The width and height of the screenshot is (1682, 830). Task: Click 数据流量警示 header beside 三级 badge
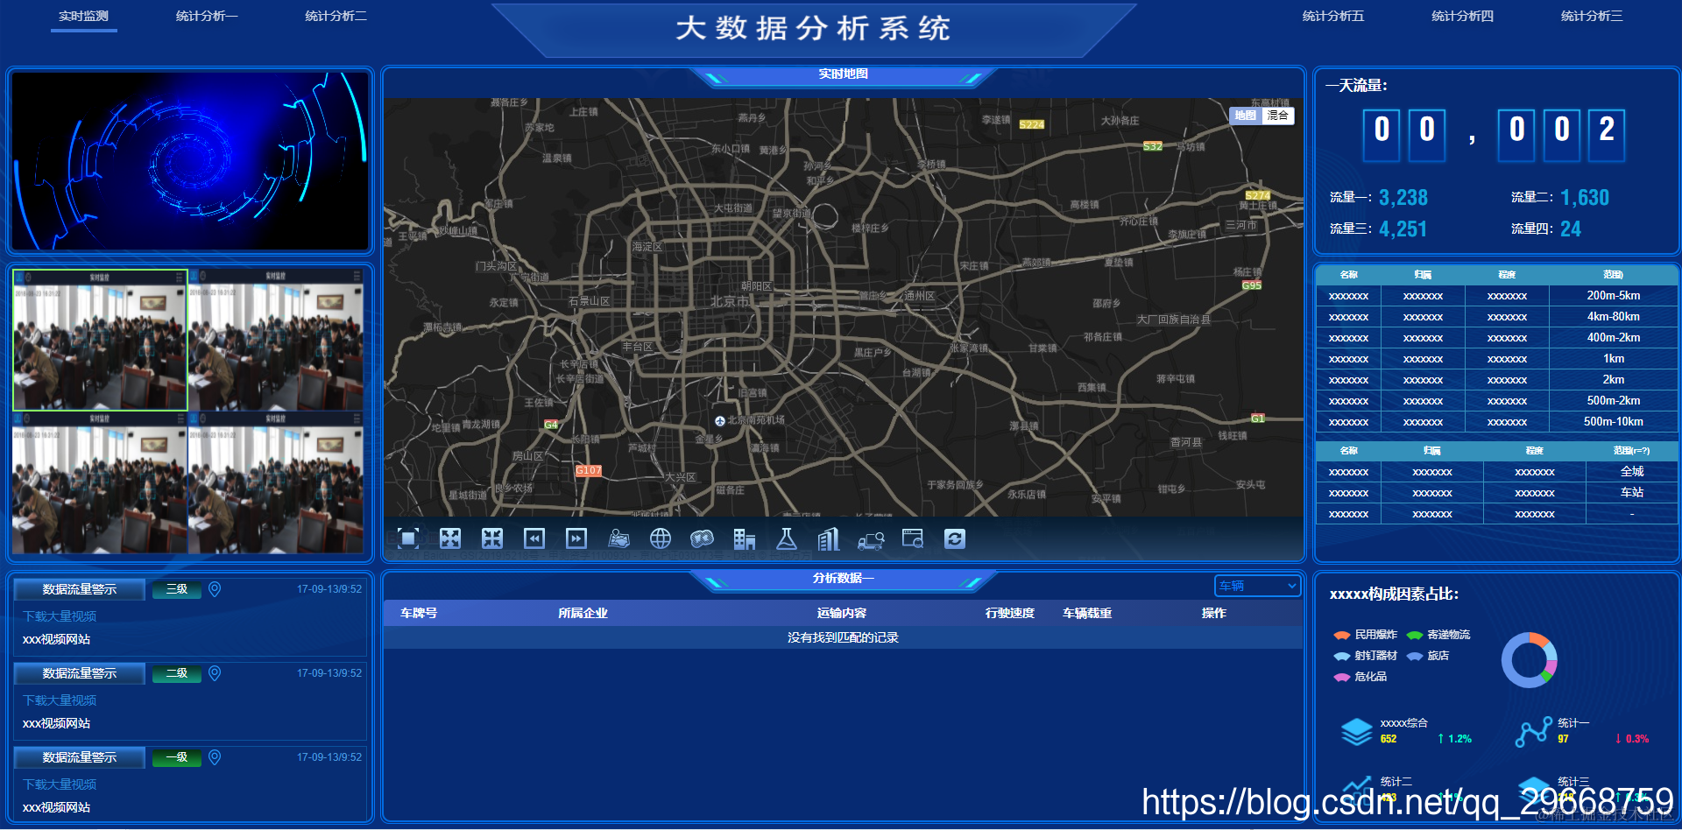[x=80, y=589]
